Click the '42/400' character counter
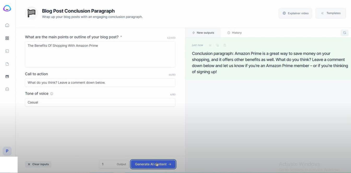 pyautogui.click(x=171, y=38)
